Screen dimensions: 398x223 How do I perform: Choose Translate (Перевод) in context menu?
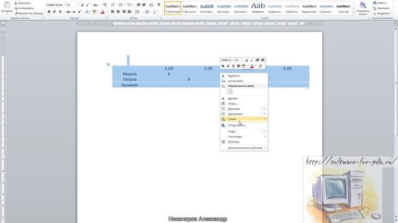pyautogui.click(x=244, y=142)
